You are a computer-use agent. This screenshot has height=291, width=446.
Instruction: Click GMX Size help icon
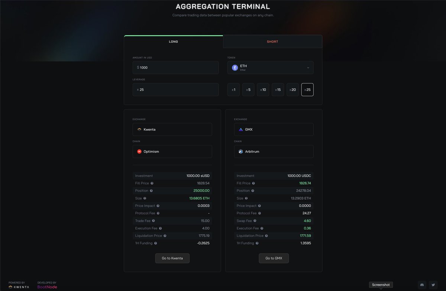click(x=246, y=198)
